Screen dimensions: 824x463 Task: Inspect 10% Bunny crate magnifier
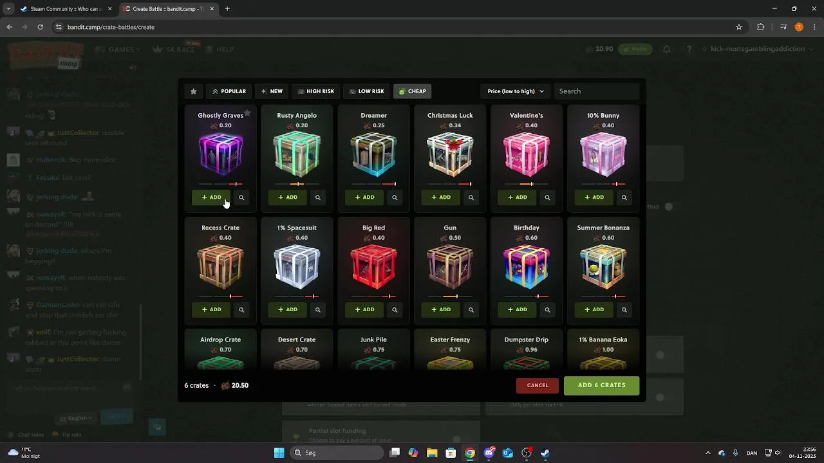(624, 197)
